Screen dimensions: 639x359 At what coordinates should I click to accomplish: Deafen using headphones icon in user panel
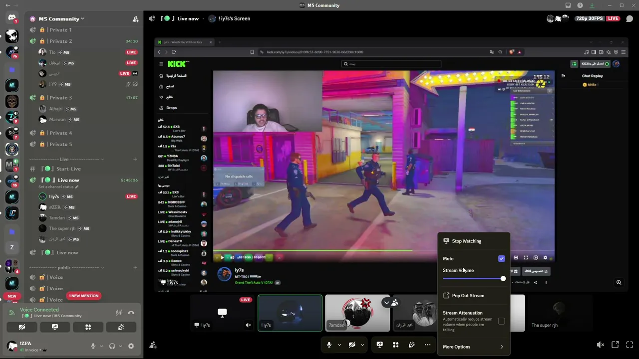click(112, 346)
